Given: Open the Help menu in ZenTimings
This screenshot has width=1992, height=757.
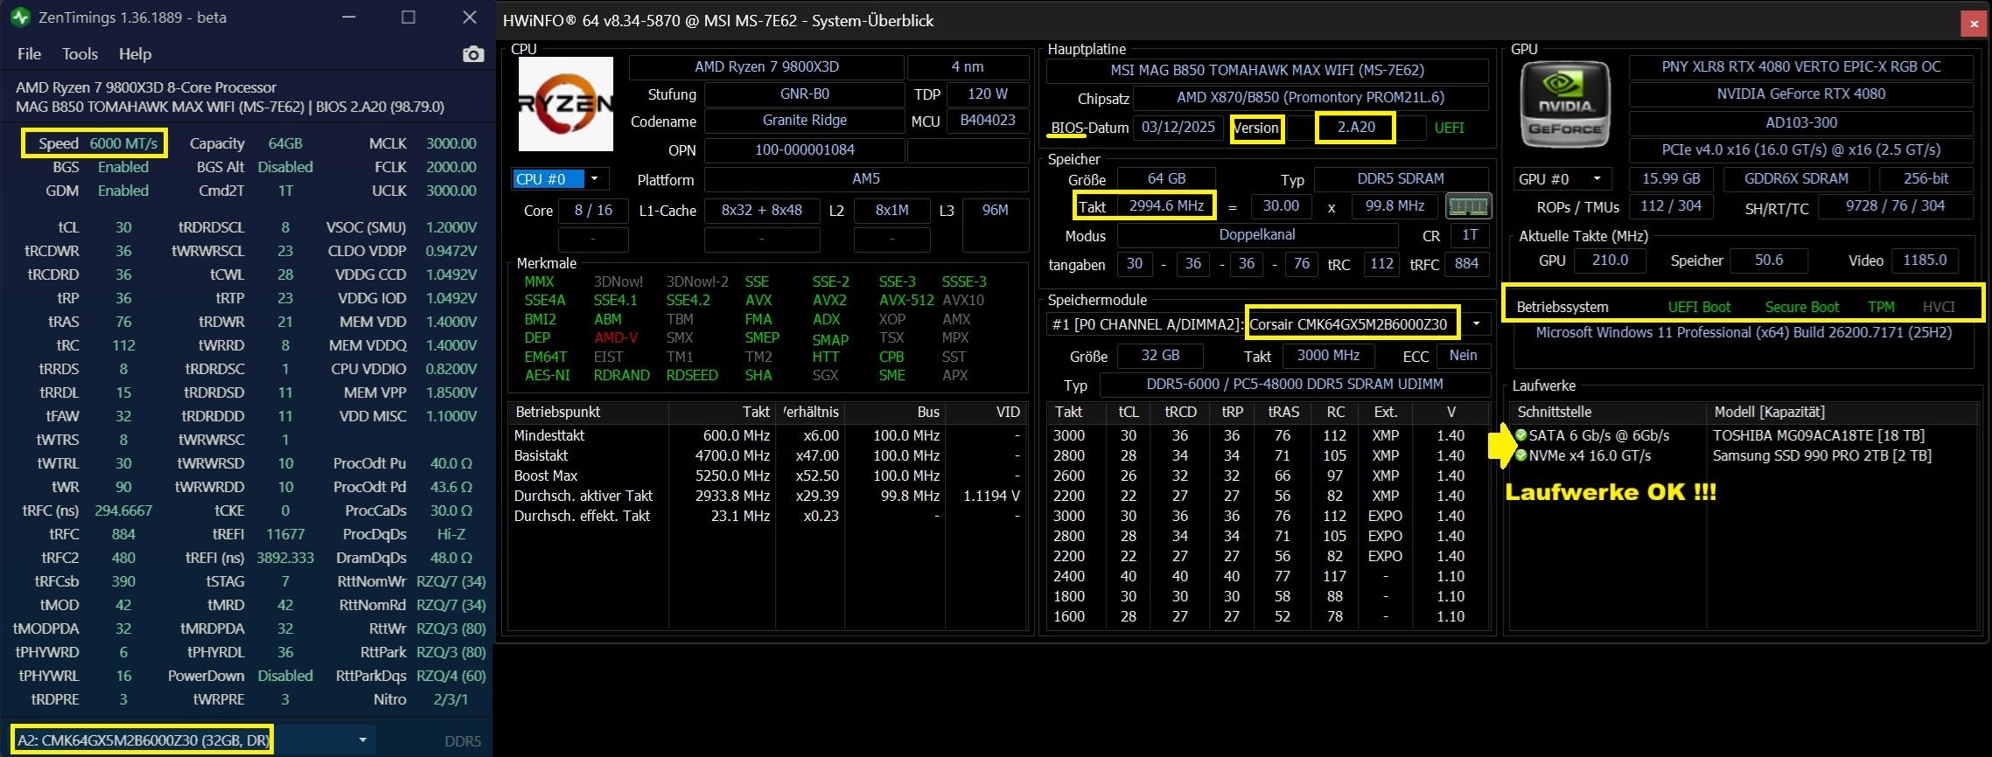Looking at the screenshot, I should [x=135, y=54].
